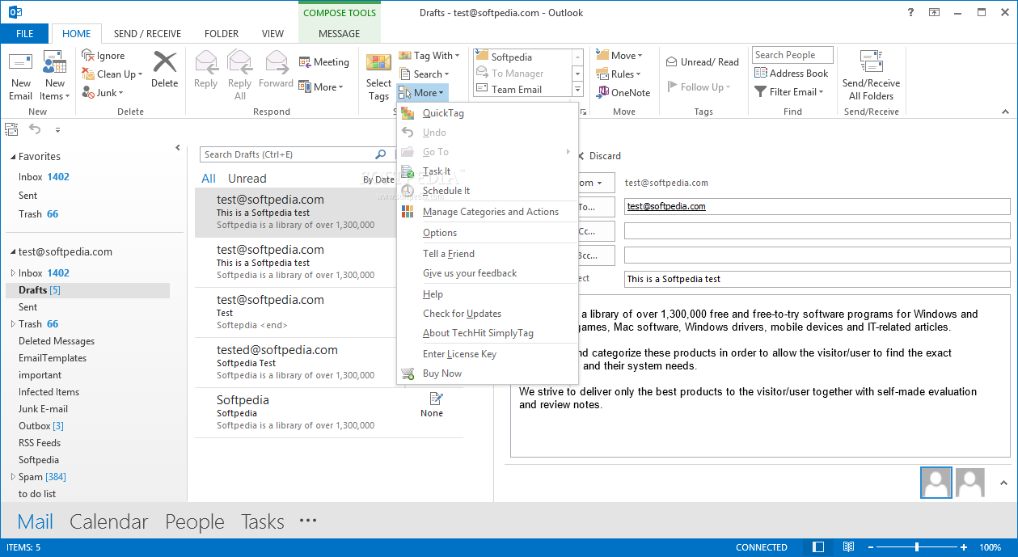Select the Deleted Messages folder
The height and width of the screenshot is (557, 1018).
[x=57, y=341]
